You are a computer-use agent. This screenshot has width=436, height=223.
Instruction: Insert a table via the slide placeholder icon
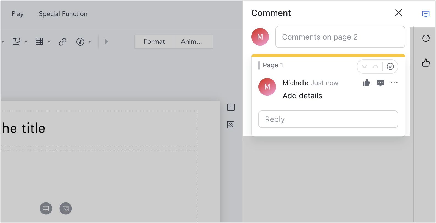coord(46,208)
